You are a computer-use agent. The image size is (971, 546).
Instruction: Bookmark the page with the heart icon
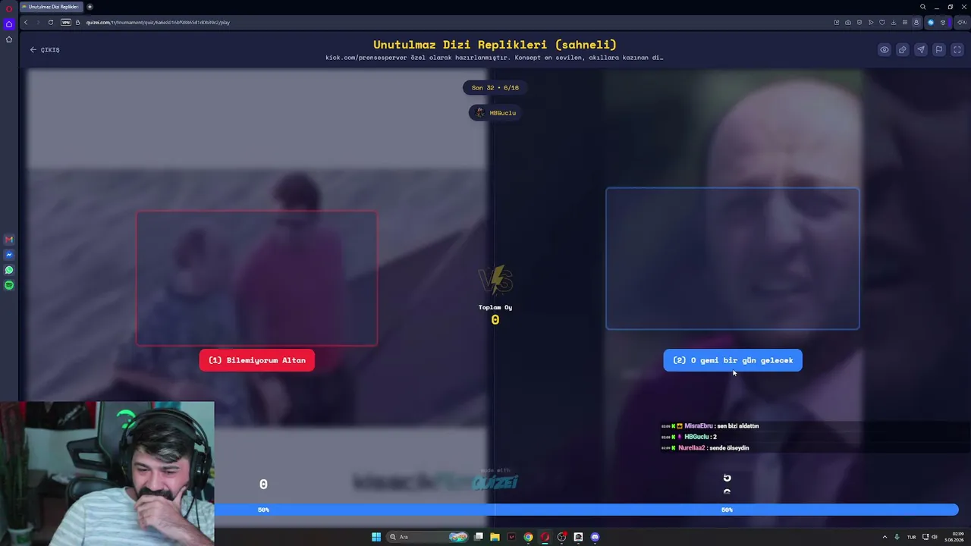coord(882,22)
